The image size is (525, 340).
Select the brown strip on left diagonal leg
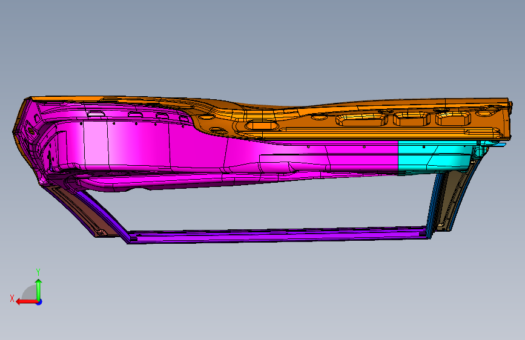coord(82,212)
